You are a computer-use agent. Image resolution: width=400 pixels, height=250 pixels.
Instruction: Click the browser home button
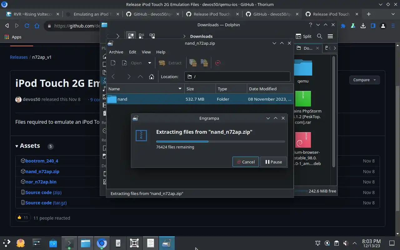click(x=37, y=26)
